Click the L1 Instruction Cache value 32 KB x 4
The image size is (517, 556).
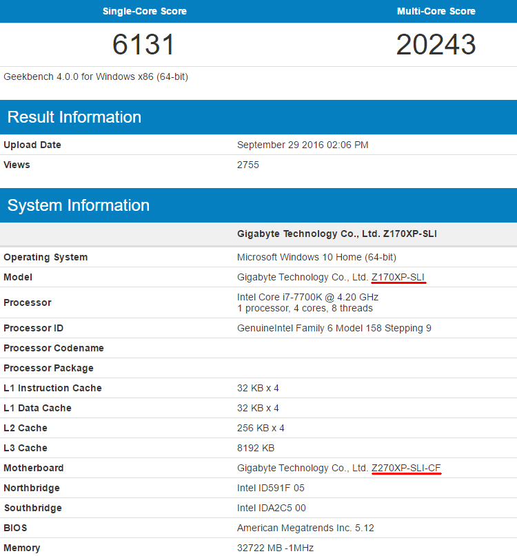(x=258, y=388)
